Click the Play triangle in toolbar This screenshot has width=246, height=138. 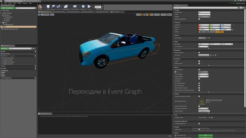pyautogui.click(x=89, y=7)
